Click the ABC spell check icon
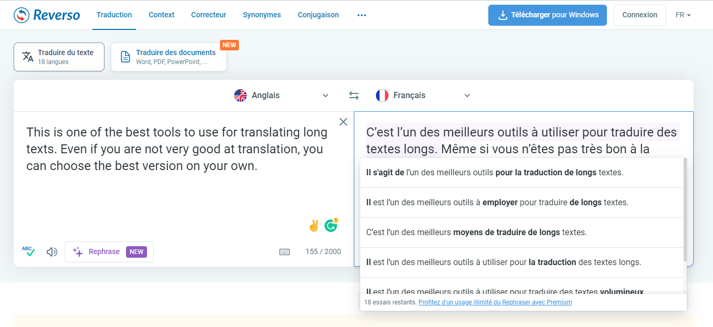713x327 pixels. coord(28,251)
